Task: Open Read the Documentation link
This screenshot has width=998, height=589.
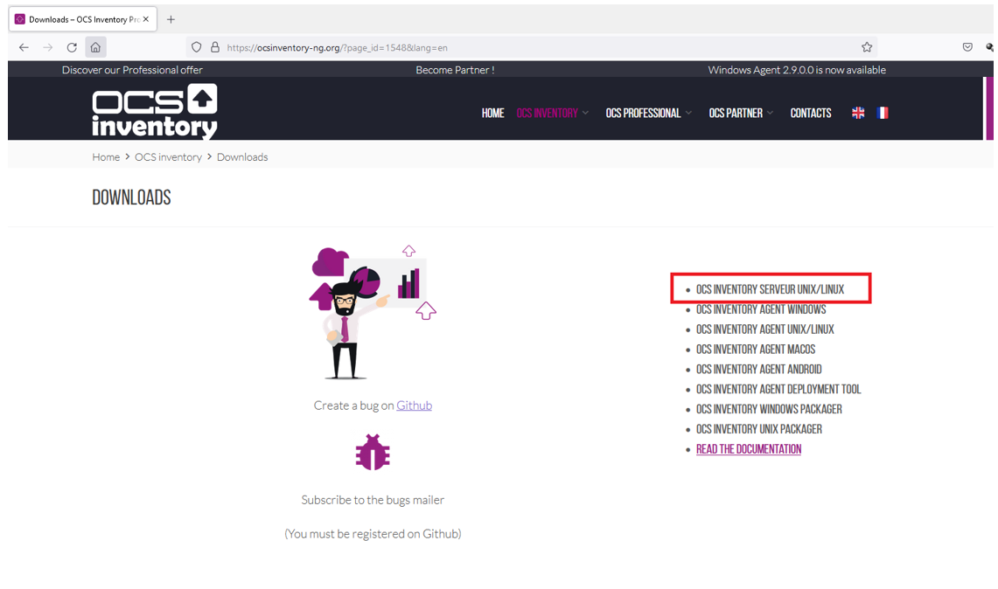Action: pyautogui.click(x=749, y=449)
